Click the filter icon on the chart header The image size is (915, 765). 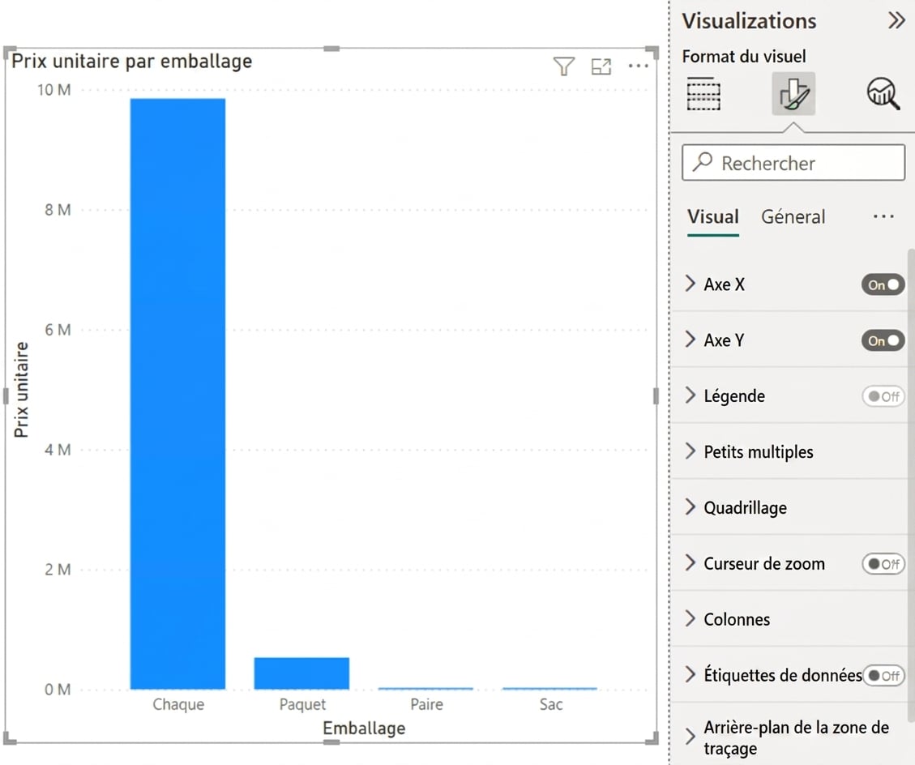coord(564,66)
